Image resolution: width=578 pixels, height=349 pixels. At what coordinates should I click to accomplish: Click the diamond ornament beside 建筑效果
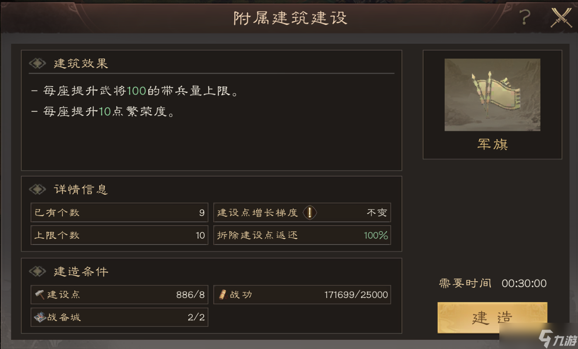tap(38, 63)
